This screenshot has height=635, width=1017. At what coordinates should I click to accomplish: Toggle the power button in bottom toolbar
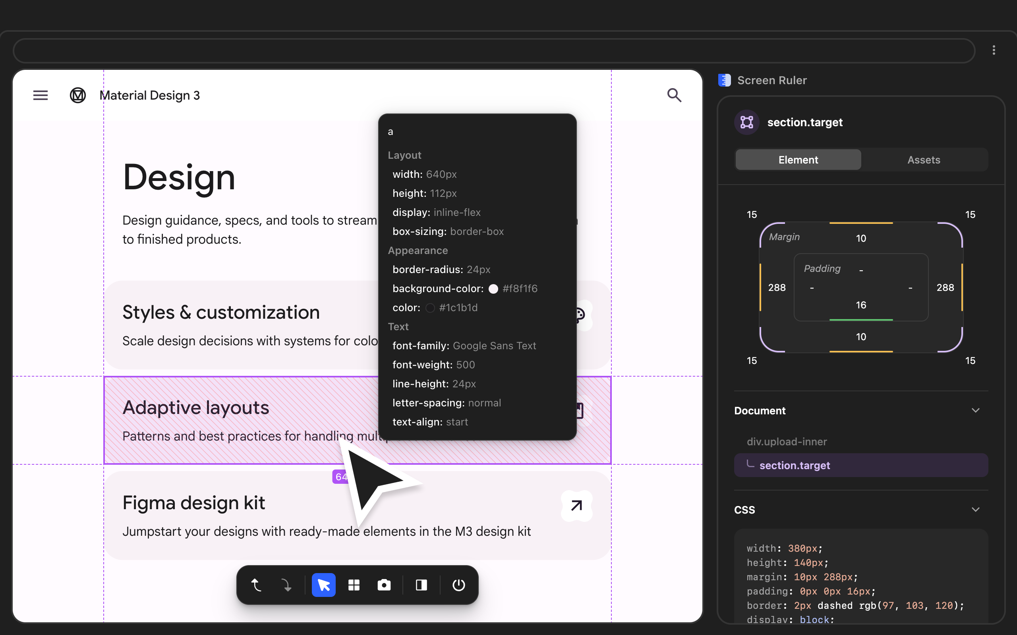pyautogui.click(x=458, y=585)
